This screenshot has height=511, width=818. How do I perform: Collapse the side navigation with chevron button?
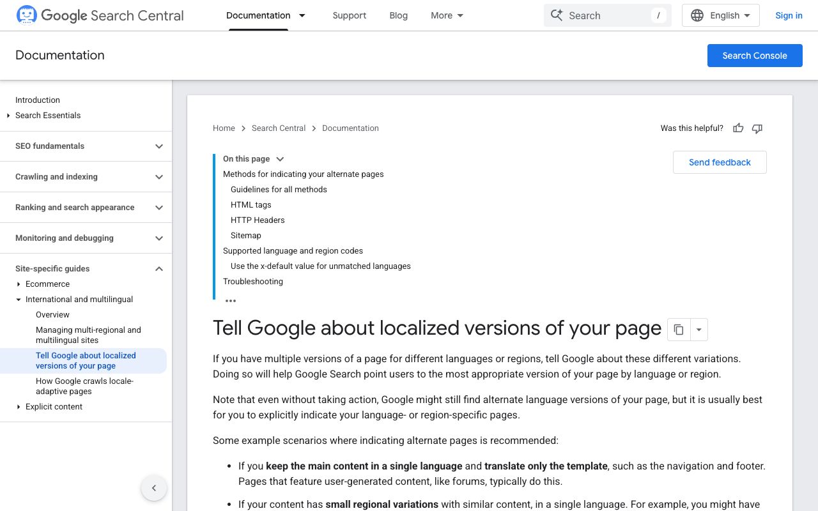[154, 488]
